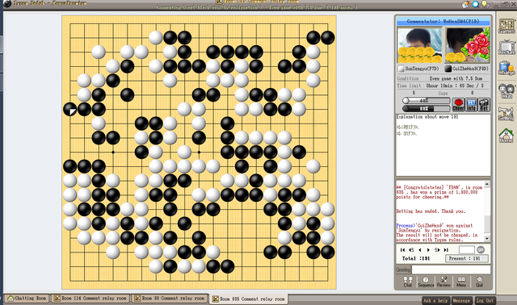Step forward five moves
Viewport: 517px width, 305px height.
tap(437, 250)
